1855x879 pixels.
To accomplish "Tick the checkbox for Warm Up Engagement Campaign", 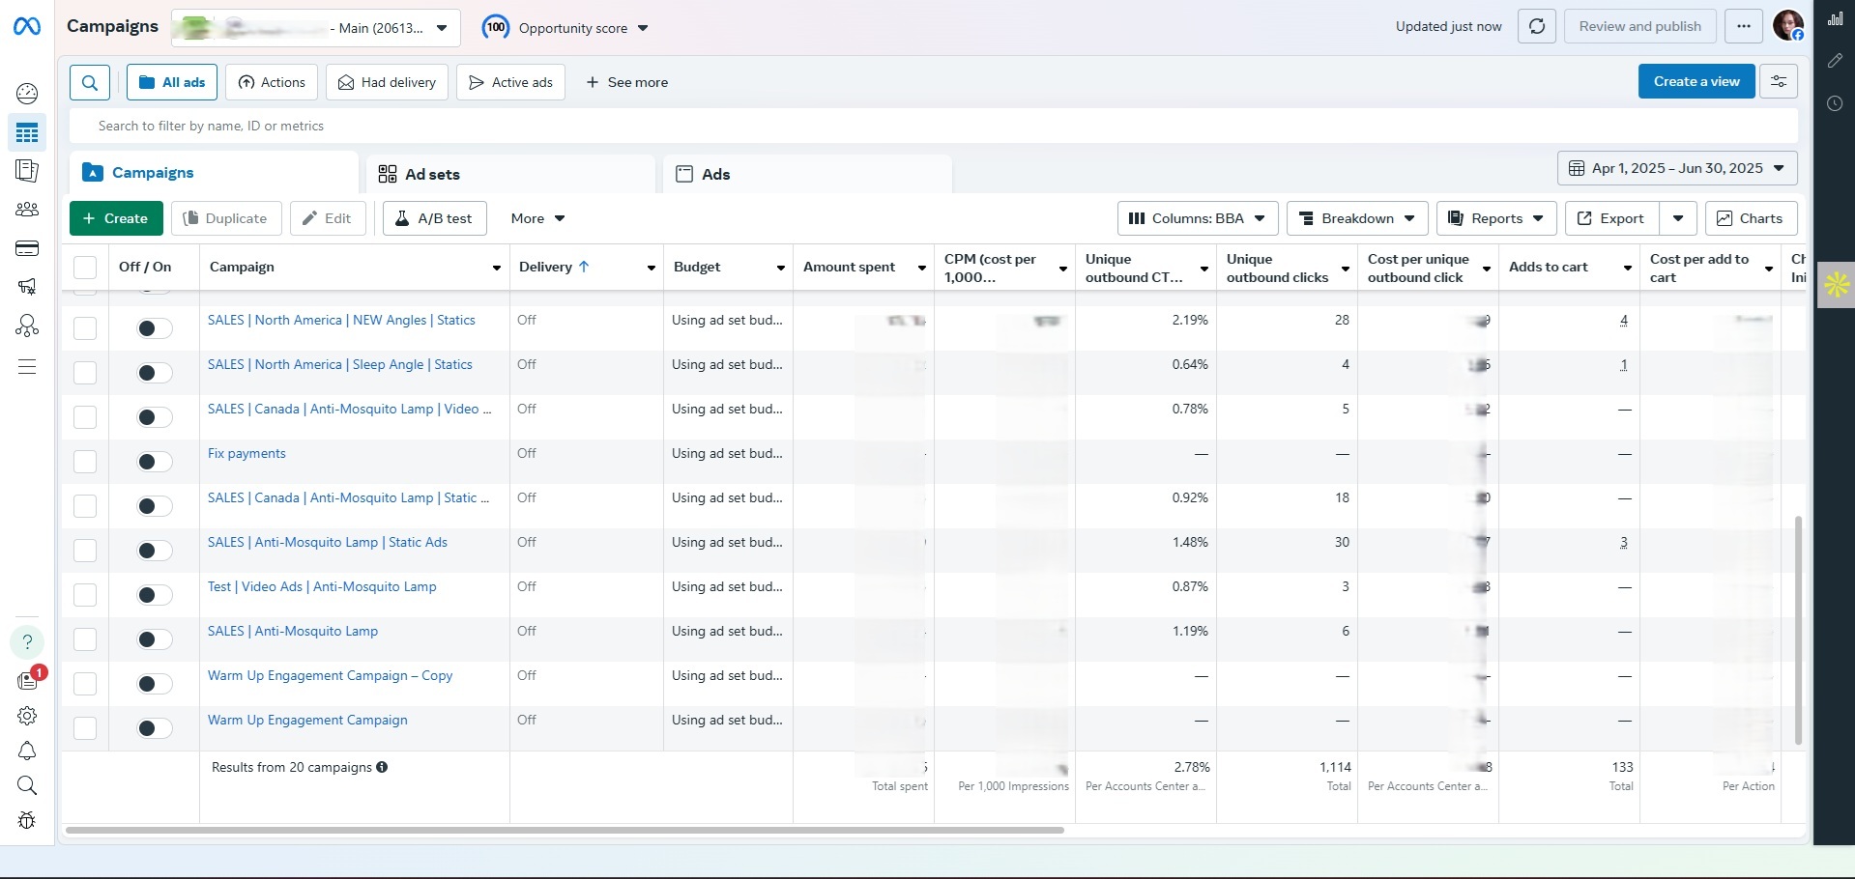I will pyautogui.click(x=85, y=728).
